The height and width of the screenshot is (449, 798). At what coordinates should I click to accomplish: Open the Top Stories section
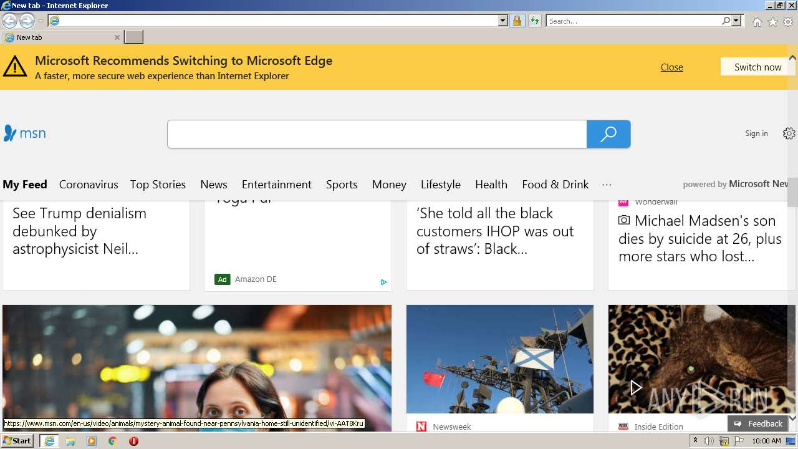pos(158,185)
